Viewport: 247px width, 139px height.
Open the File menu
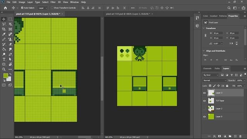click(x=8, y=2)
